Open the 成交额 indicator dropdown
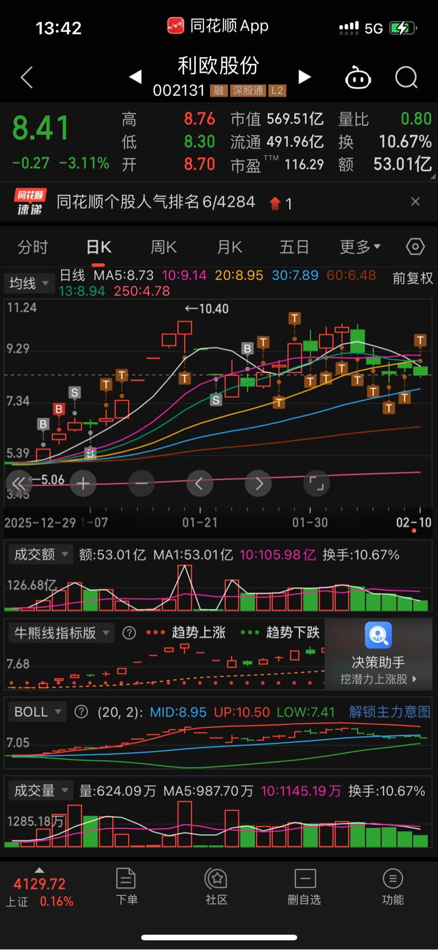438x950 pixels. (40, 554)
